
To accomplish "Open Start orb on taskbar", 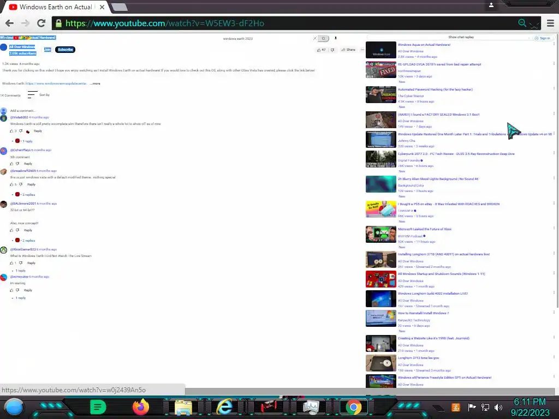I will (14, 407).
